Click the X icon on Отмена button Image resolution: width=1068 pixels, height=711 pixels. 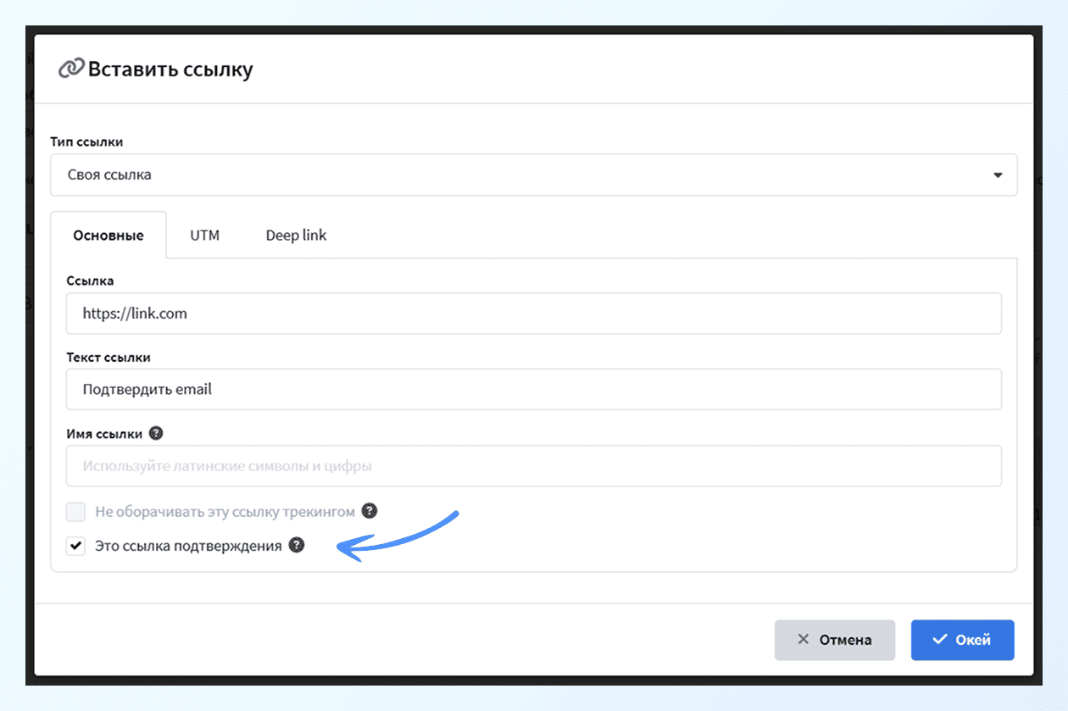[803, 640]
